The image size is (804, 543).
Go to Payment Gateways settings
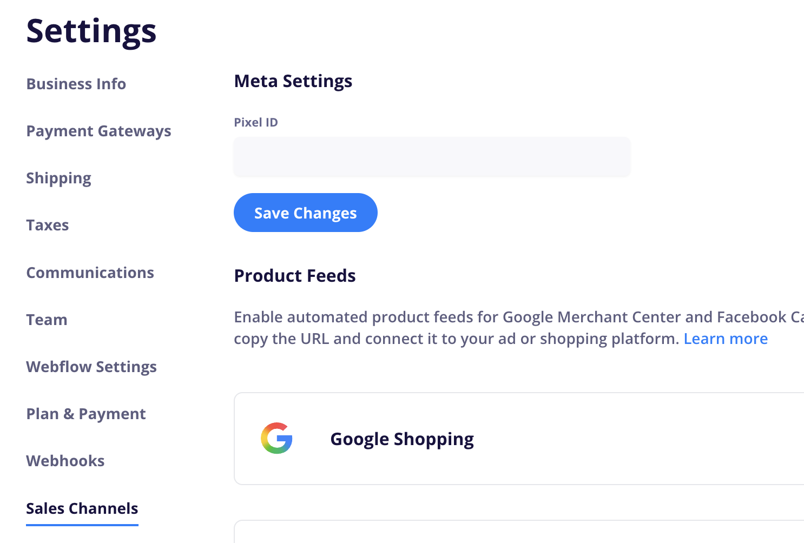tap(98, 131)
